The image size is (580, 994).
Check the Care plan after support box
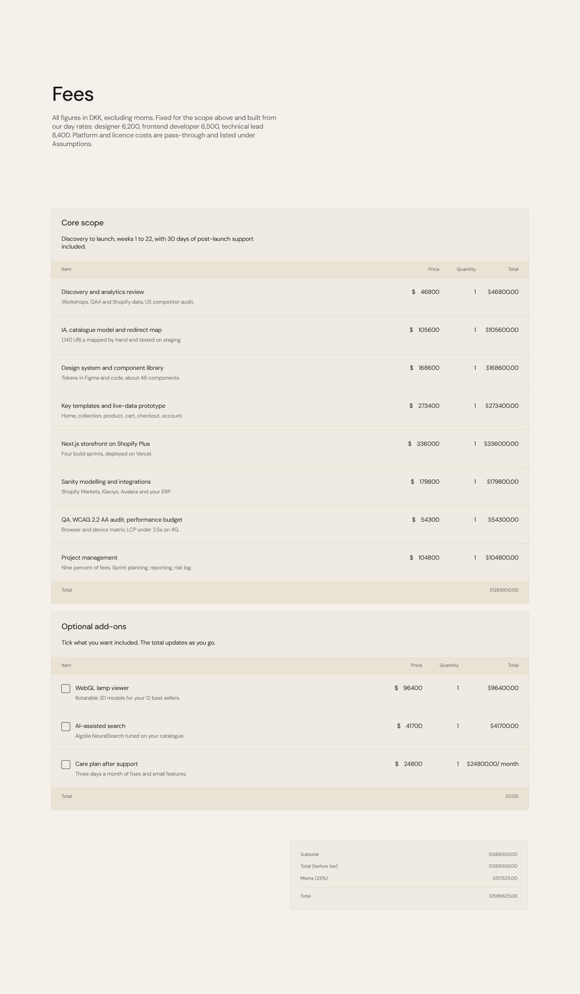(66, 764)
